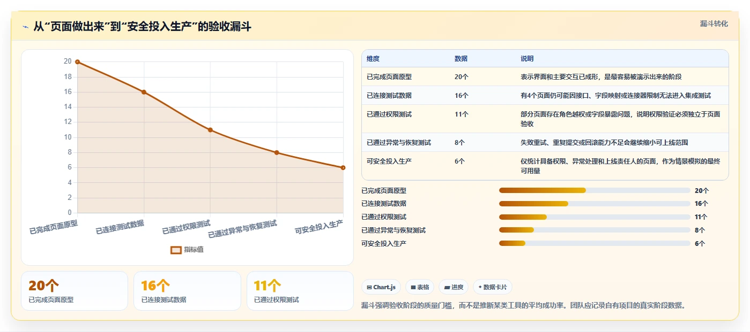Click description starting 失败重试、重复提交
The image size is (750, 332).
tap(604, 143)
